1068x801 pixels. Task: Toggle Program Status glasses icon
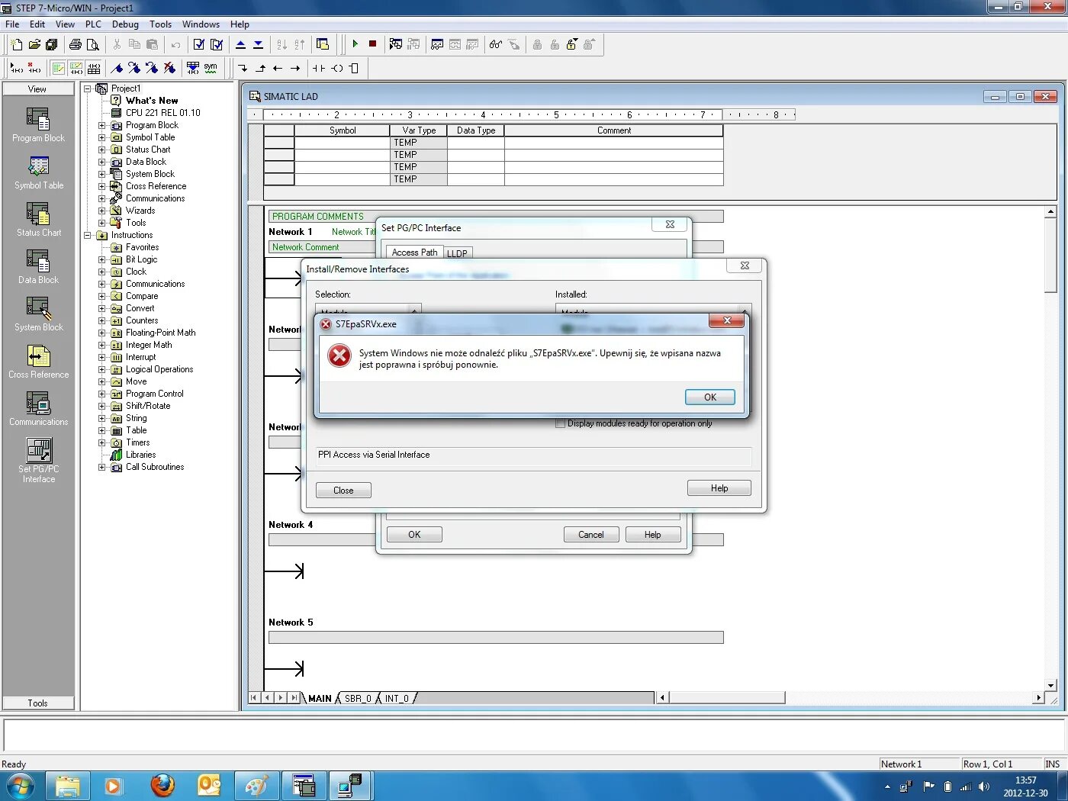[496, 44]
